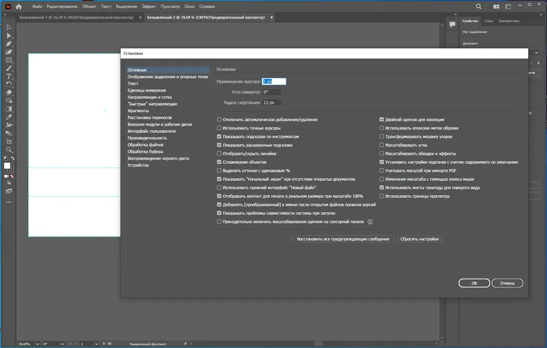The width and height of the screenshot is (547, 348).
Task: Enable 'Масштабировать углы' checkbox
Action: coord(382,145)
